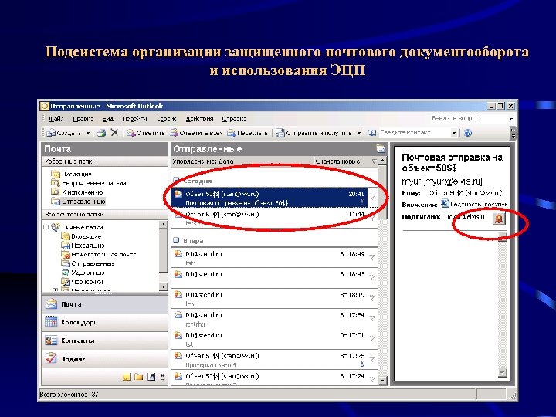Click the Reply (Ответить) toolbar button
Screen dimensions: 556x417
[x=146, y=133]
